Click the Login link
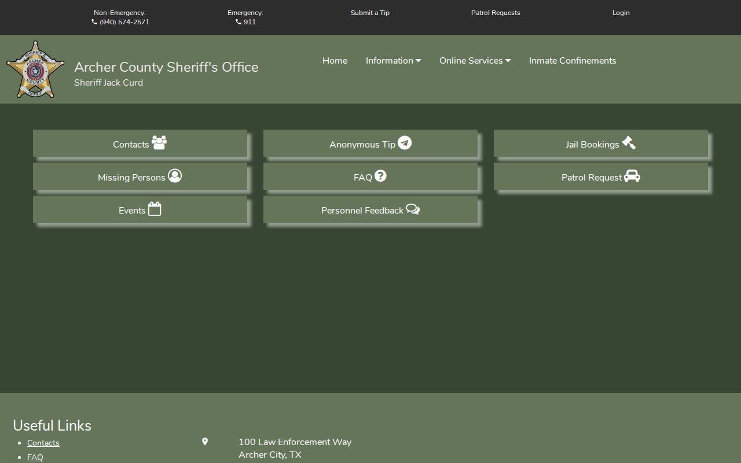Viewport: 741px width, 463px height. coord(621,13)
